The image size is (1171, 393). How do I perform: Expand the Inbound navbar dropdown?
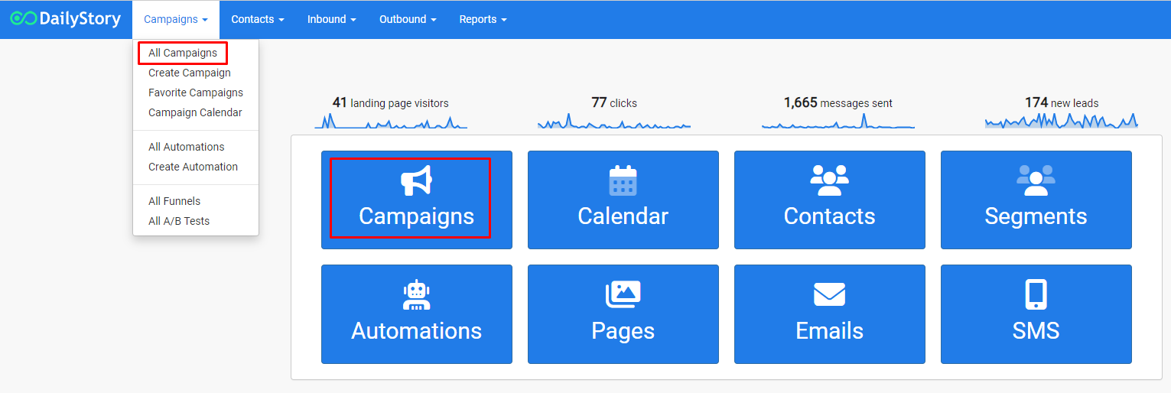click(332, 19)
